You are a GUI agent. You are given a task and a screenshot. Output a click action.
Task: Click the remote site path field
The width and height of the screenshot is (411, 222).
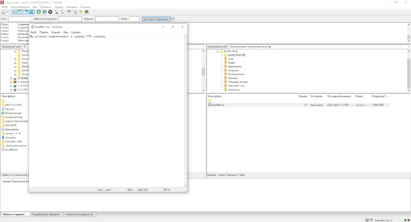[x=318, y=46]
